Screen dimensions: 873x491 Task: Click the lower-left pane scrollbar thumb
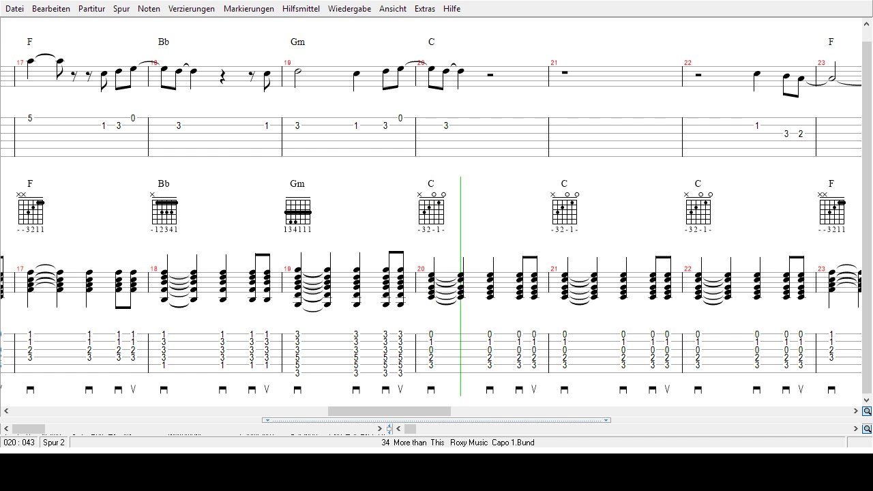[x=29, y=429]
